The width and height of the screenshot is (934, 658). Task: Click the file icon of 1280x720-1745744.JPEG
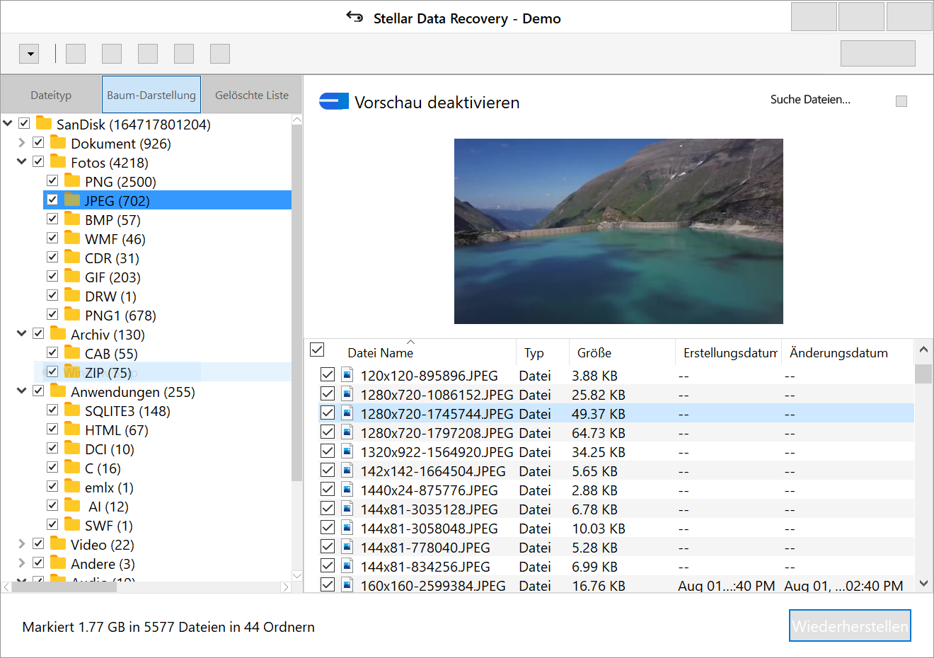point(347,412)
